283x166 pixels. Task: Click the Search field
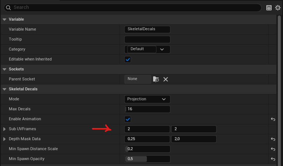pos(132,8)
